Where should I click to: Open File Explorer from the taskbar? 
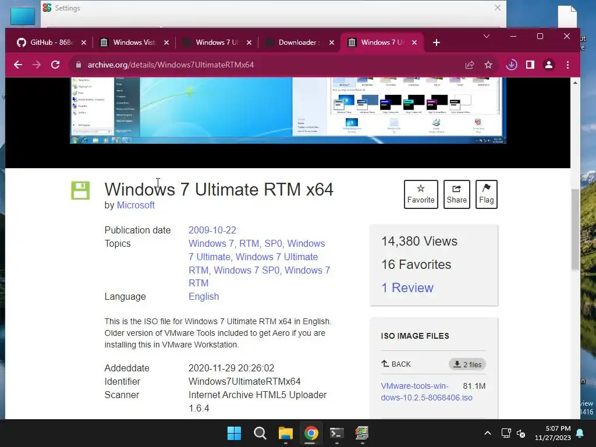click(x=285, y=433)
